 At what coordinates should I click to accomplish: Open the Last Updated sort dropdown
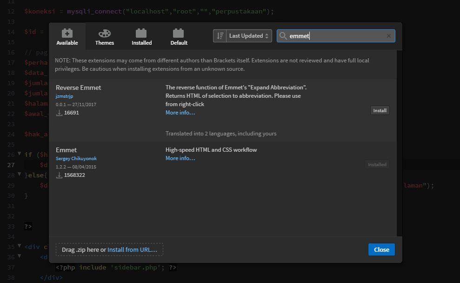pyautogui.click(x=249, y=36)
